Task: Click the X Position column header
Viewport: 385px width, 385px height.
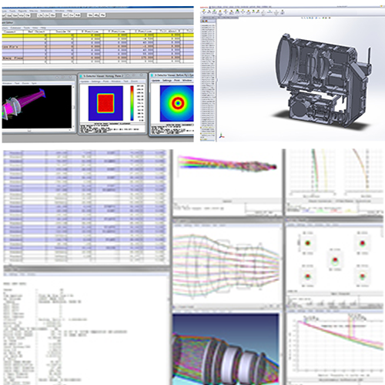Action: tap(90, 32)
